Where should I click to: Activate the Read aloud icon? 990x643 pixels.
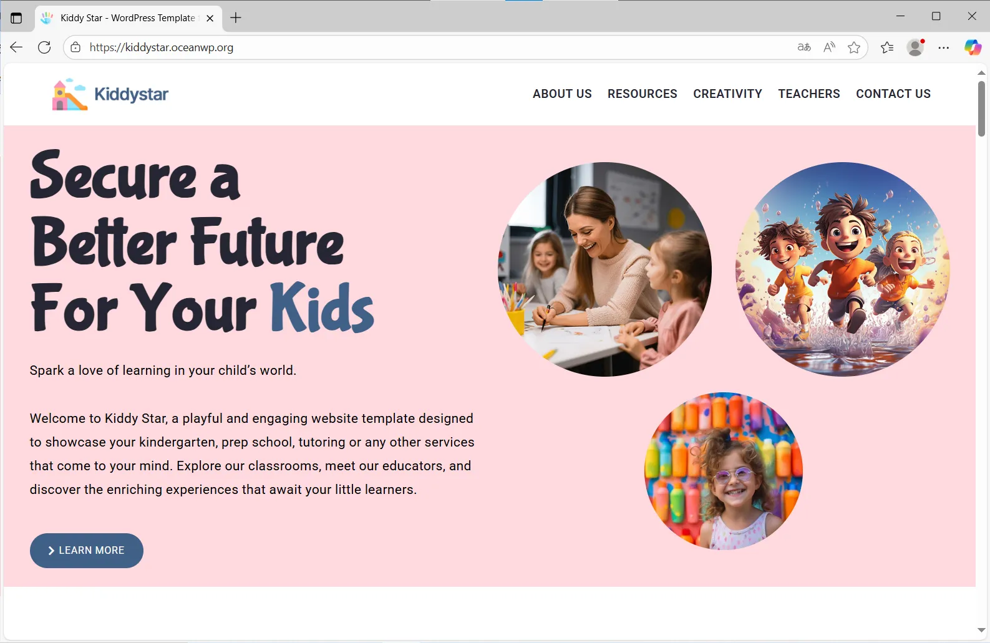pos(829,47)
